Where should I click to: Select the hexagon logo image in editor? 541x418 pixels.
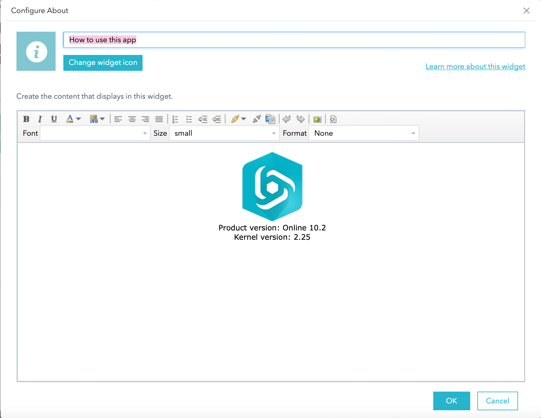point(272,187)
